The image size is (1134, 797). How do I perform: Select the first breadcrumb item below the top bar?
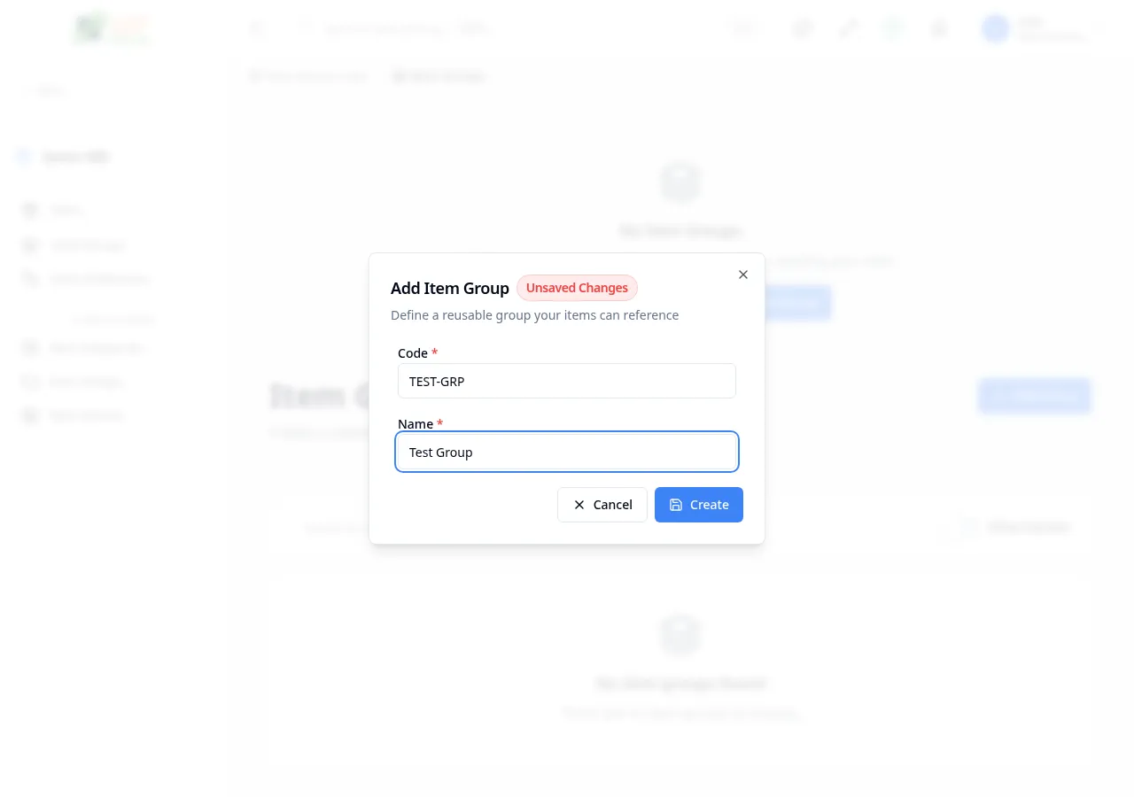coord(308,76)
